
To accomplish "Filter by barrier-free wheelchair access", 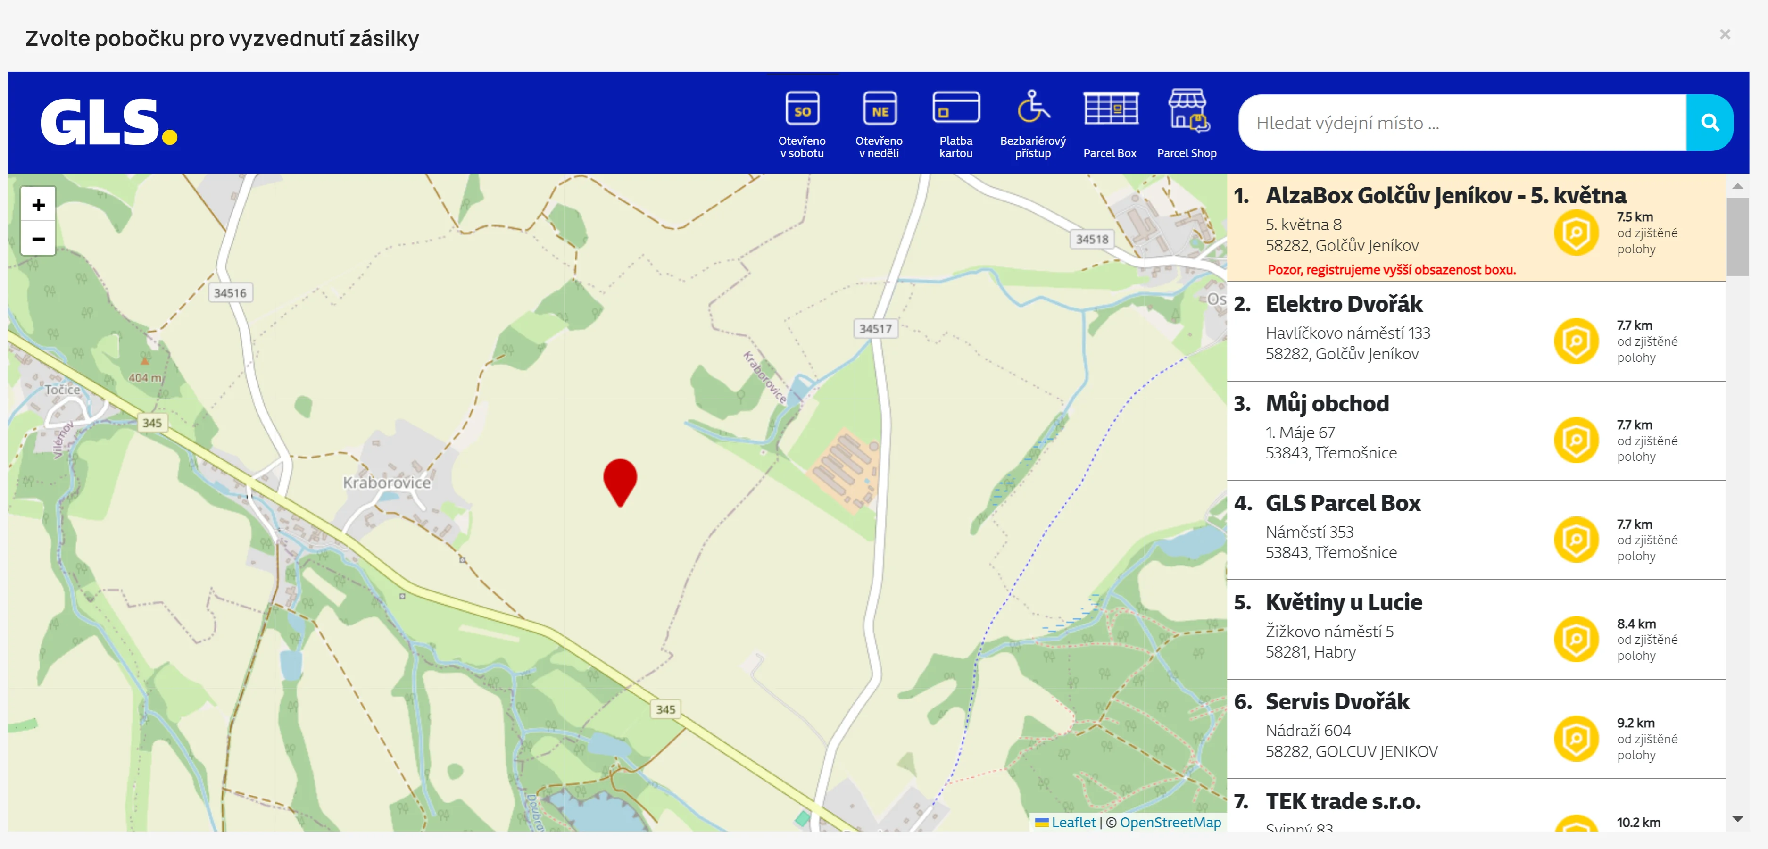I will 1032,123.
